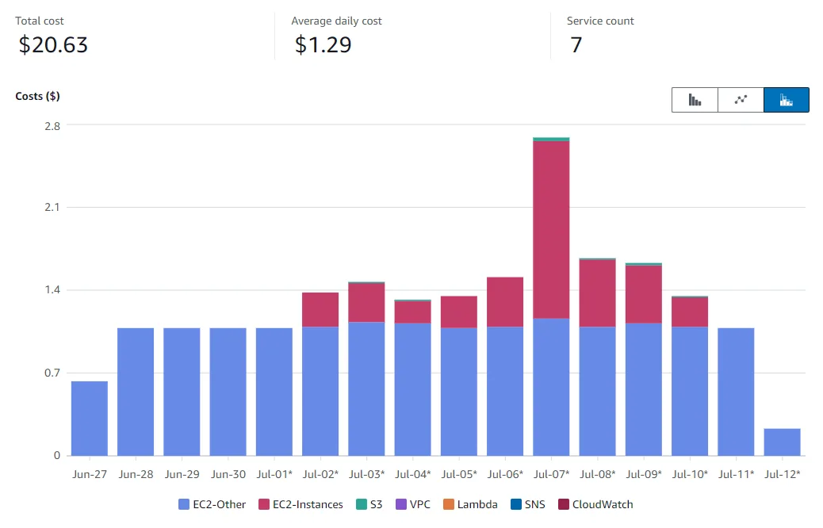Viewport: 823px width, 528px height.
Task: Click EC2-Instances segment of Jul-08 bar
Action: click(x=597, y=293)
